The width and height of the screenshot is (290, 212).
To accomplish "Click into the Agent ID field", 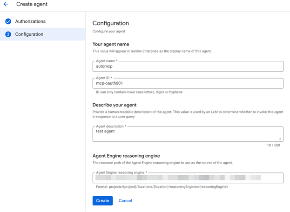I will point(188,83).
